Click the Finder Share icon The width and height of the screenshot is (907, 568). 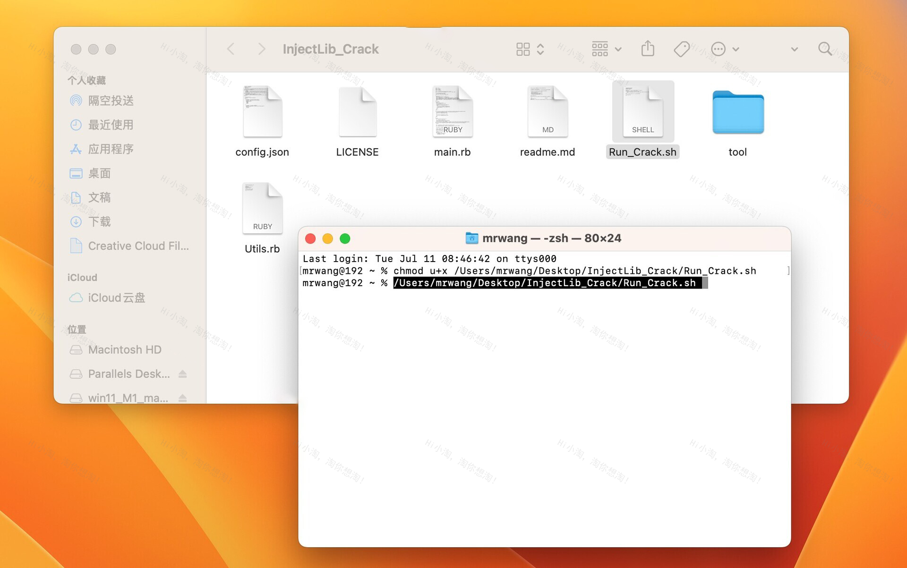[648, 49]
